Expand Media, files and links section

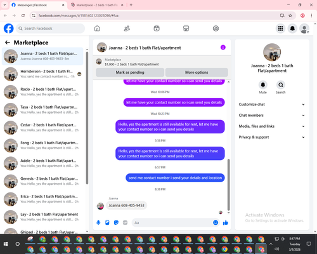click(272, 126)
